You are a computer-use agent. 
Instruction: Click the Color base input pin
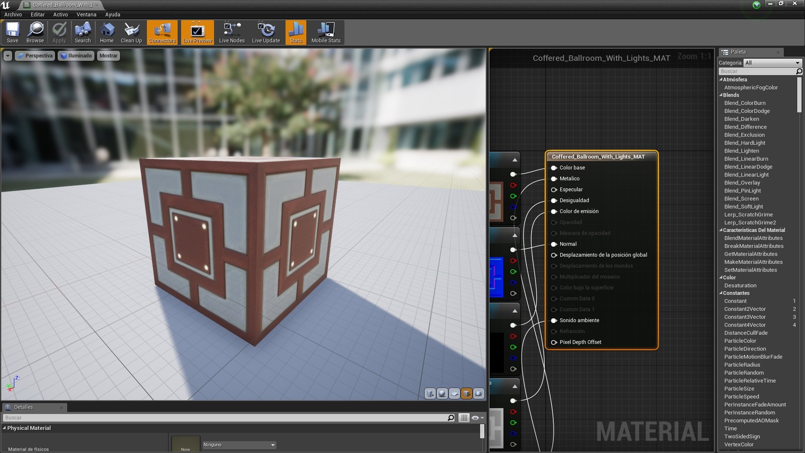(x=554, y=168)
